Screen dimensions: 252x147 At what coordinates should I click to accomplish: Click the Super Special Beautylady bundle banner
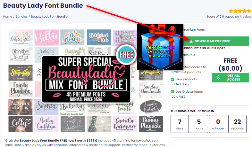coord(86,79)
